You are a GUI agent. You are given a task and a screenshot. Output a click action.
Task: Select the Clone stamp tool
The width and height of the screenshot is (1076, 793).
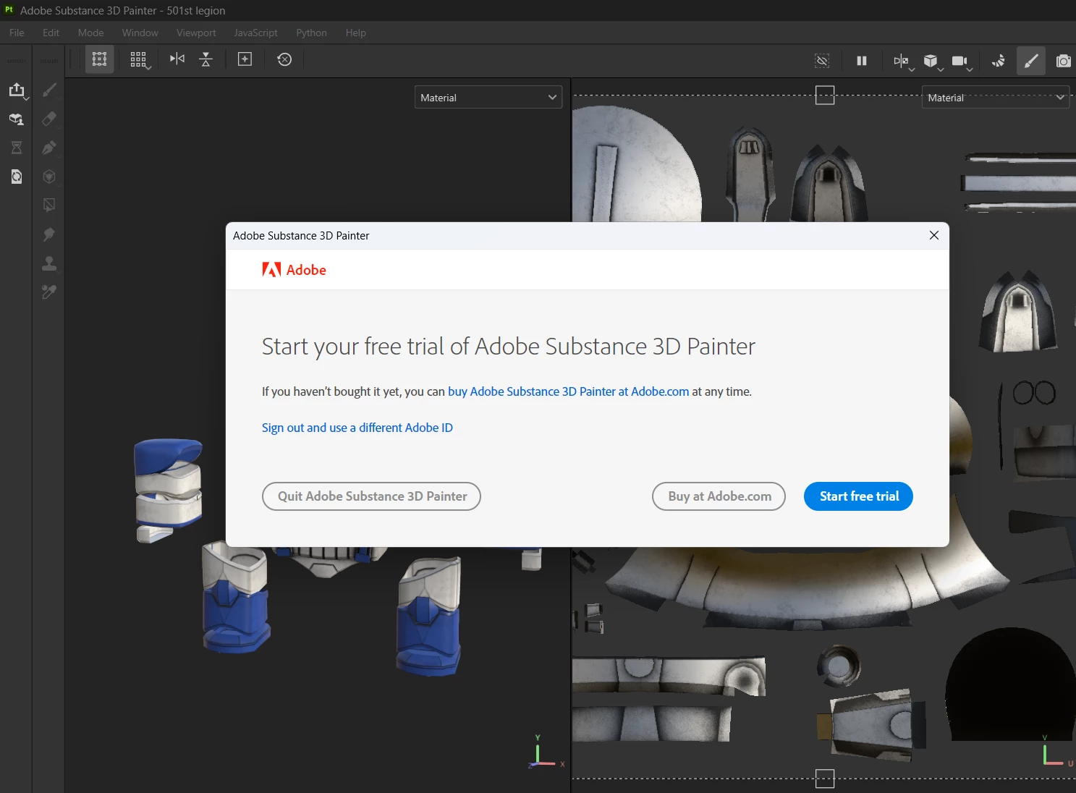coord(49,263)
